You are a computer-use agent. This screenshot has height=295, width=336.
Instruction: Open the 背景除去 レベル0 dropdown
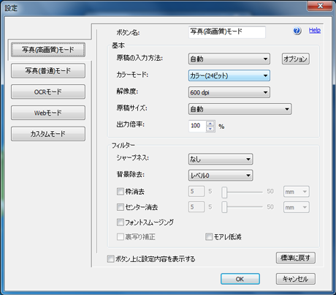[x=221, y=176]
